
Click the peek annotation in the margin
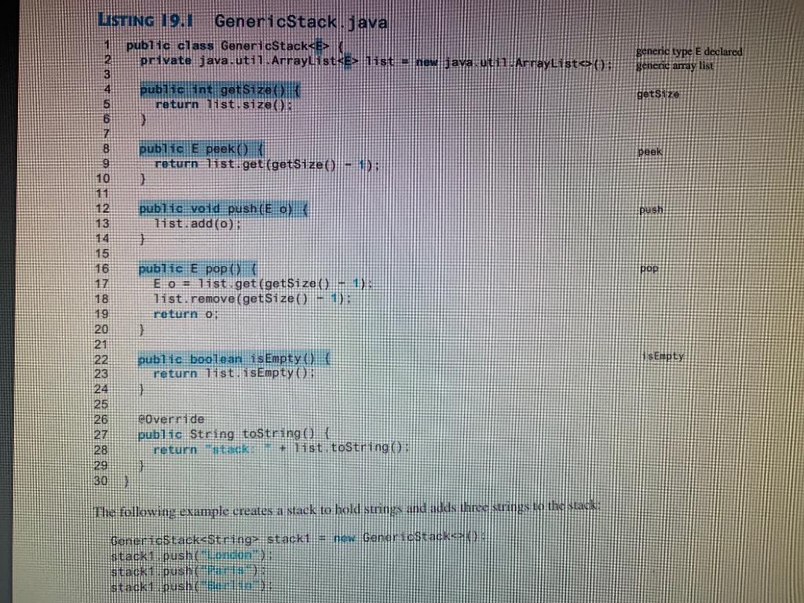pos(651,151)
